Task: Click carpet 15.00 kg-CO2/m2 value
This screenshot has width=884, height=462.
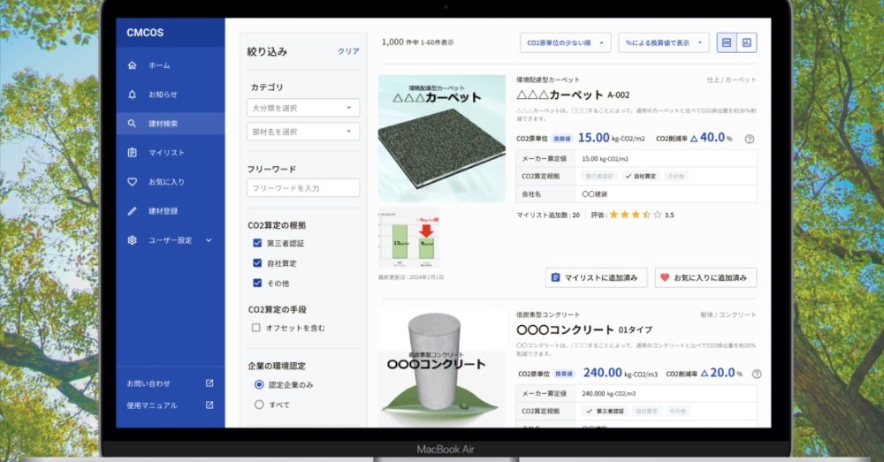Action: [611, 138]
